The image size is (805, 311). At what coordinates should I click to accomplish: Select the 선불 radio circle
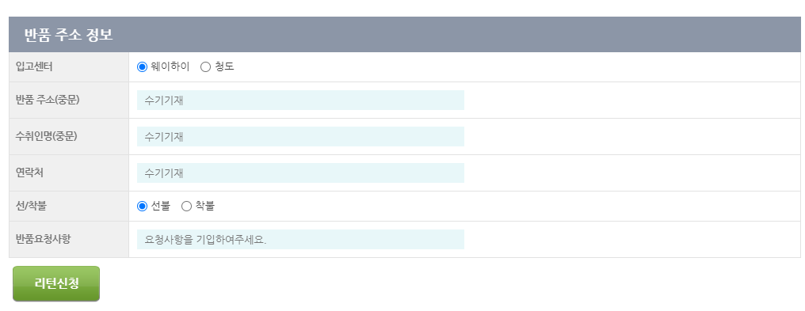(x=142, y=207)
